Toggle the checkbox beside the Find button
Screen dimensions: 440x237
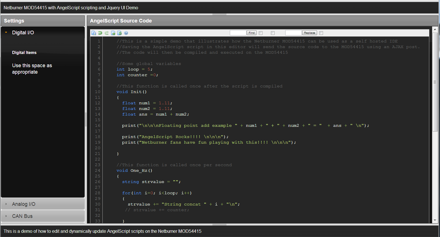point(261,33)
